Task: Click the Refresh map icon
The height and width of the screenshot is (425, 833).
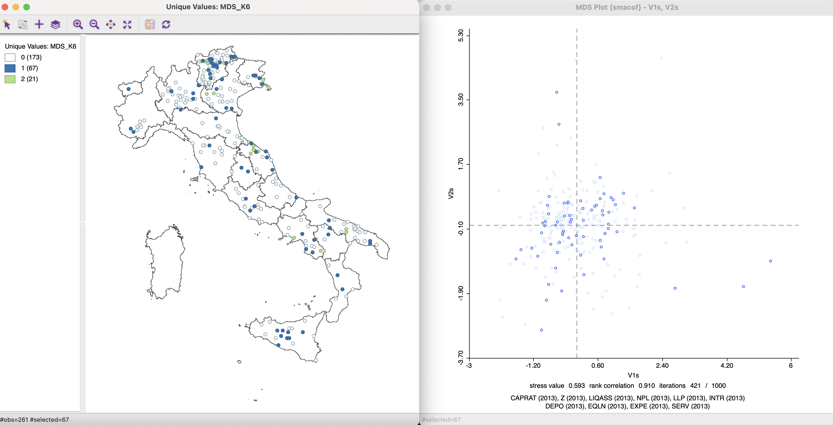Action: pos(166,24)
